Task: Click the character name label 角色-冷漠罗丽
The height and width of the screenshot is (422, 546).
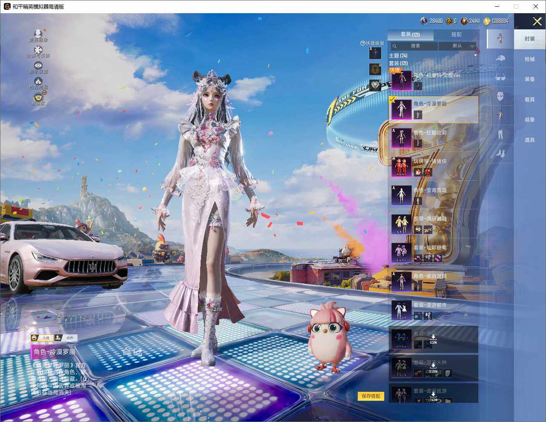Action: tap(55, 352)
